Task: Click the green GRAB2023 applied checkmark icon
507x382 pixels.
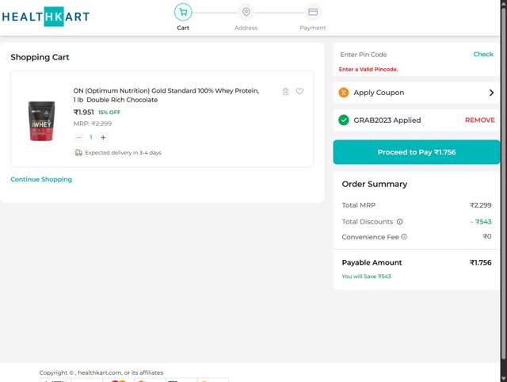Action: pos(344,120)
